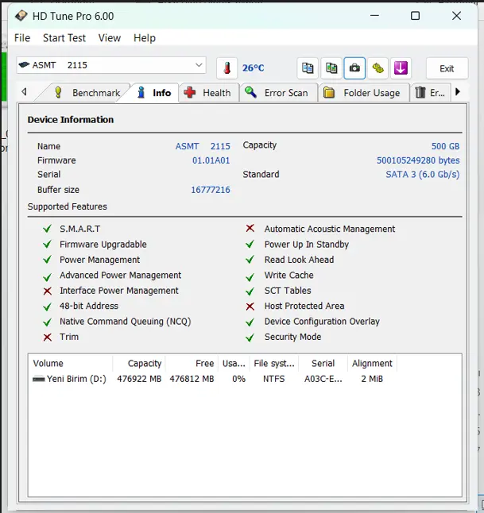Click the Automatic Acoustic Management entry
Image resolution: width=484 pixels, height=513 pixels.
tap(330, 229)
